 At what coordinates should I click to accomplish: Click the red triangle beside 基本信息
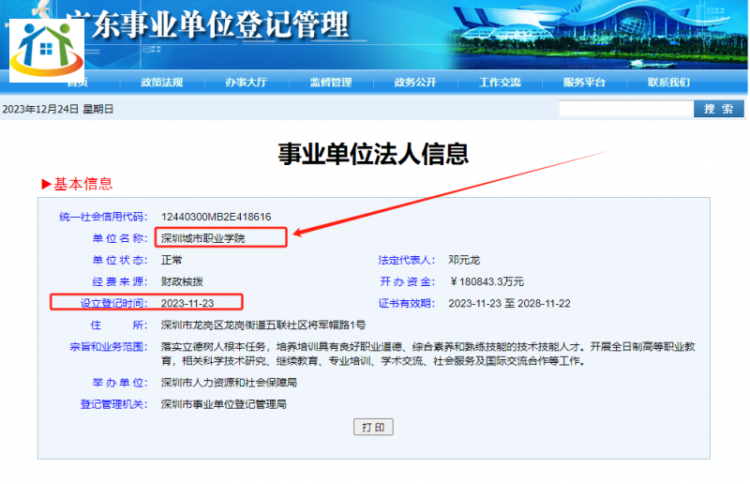(46, 184)
